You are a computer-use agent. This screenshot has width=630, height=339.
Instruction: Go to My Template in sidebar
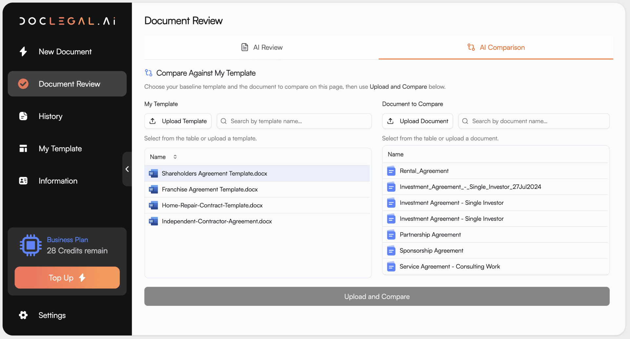[x=67, y=148]
